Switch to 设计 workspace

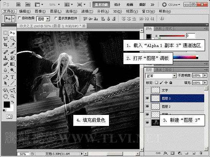tap(117, 5)
